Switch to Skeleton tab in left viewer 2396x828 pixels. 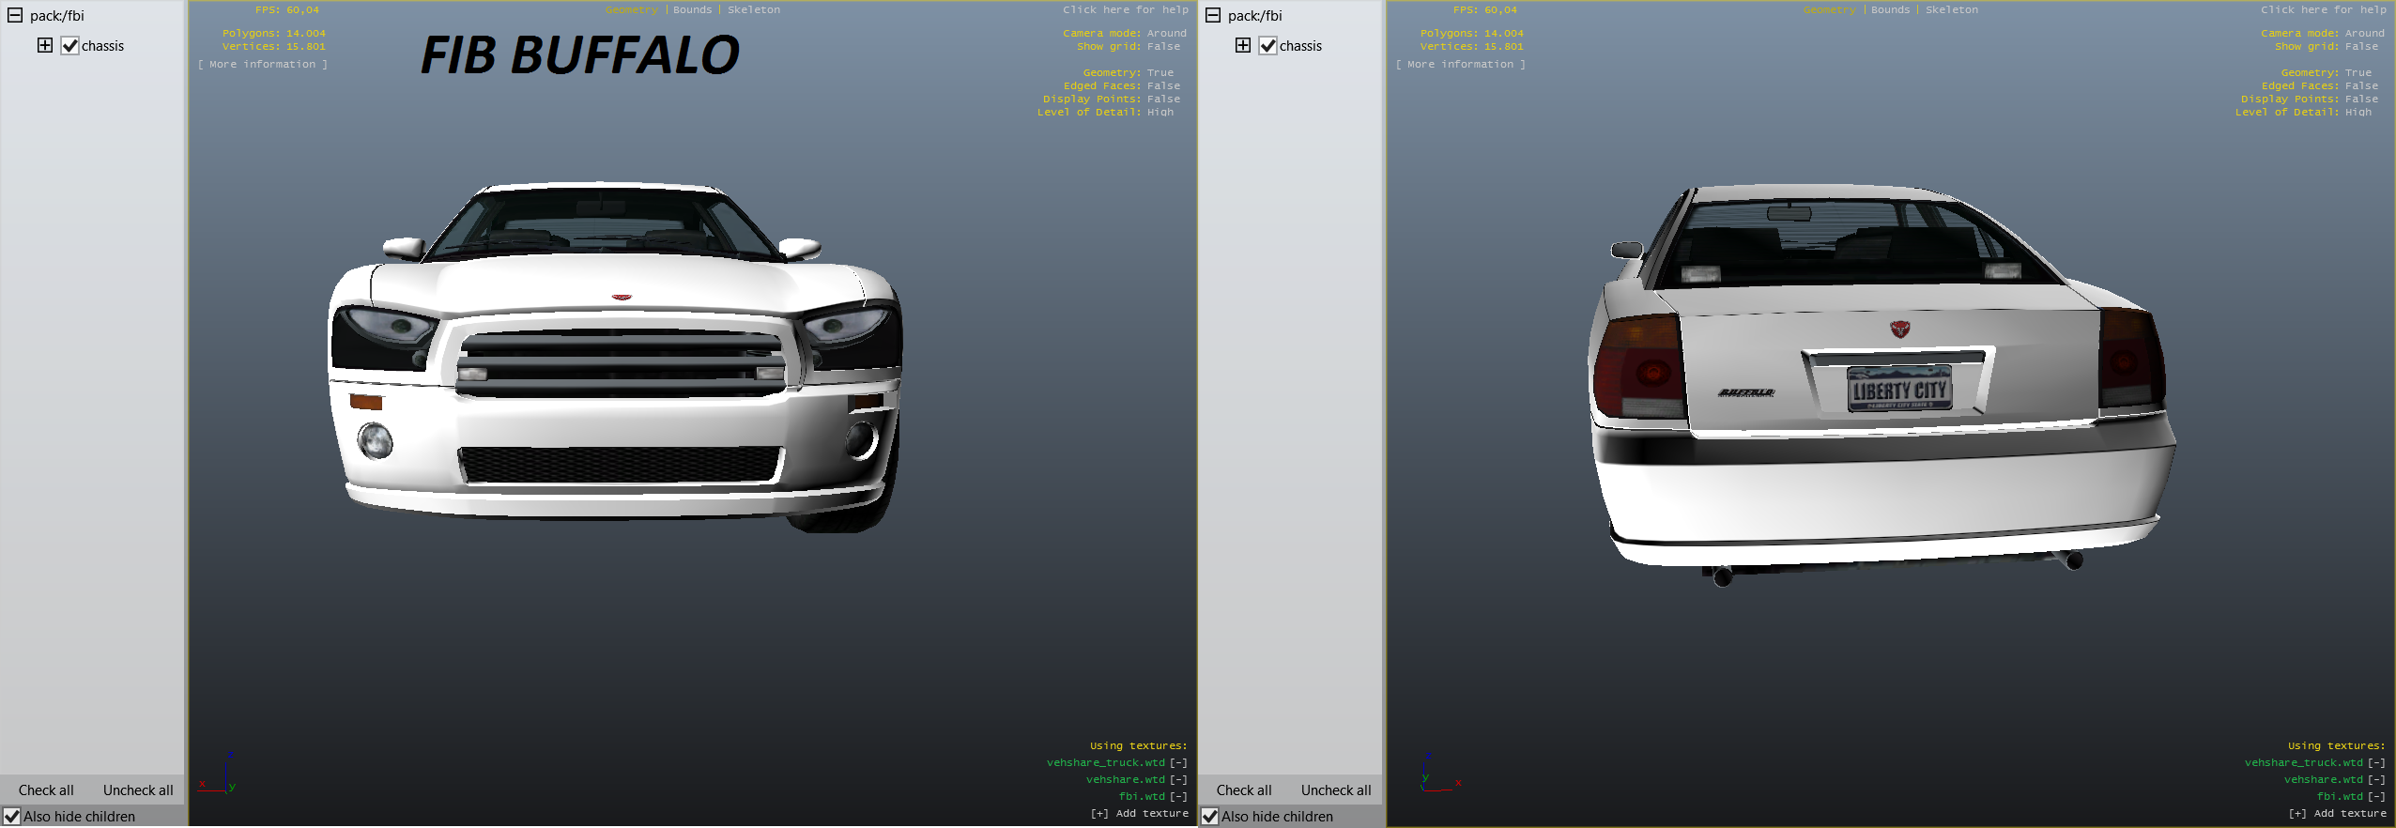pos(754,9)
